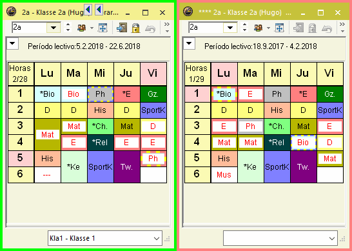Click the Horas 2/28 header cell

pyautogui.click(x=21, y=74)
